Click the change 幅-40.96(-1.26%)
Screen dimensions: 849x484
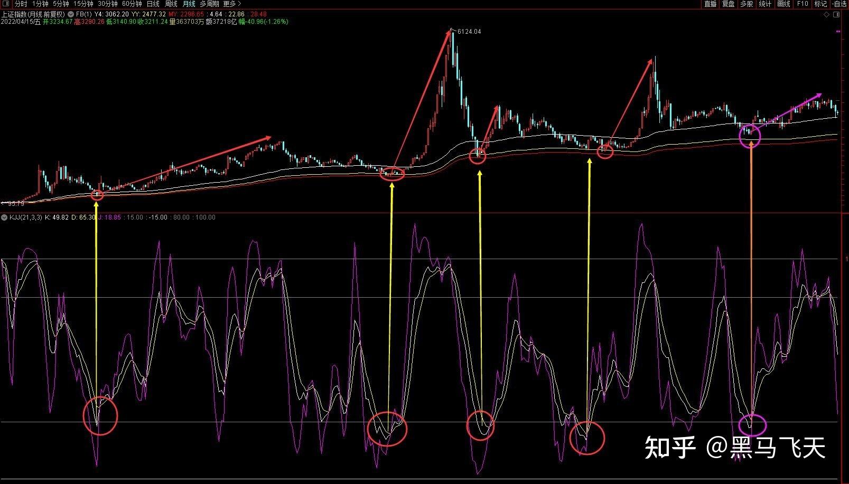pos(264,22)
